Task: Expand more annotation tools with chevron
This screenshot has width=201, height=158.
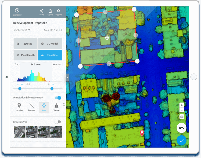Action: tap(64, 104)
